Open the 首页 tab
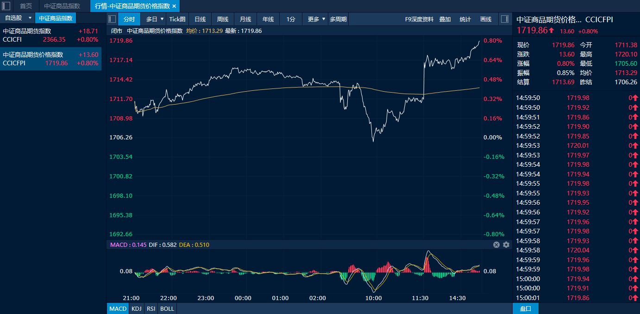Image resolution: width=640 pixels, height=314 pixels. 26,6
